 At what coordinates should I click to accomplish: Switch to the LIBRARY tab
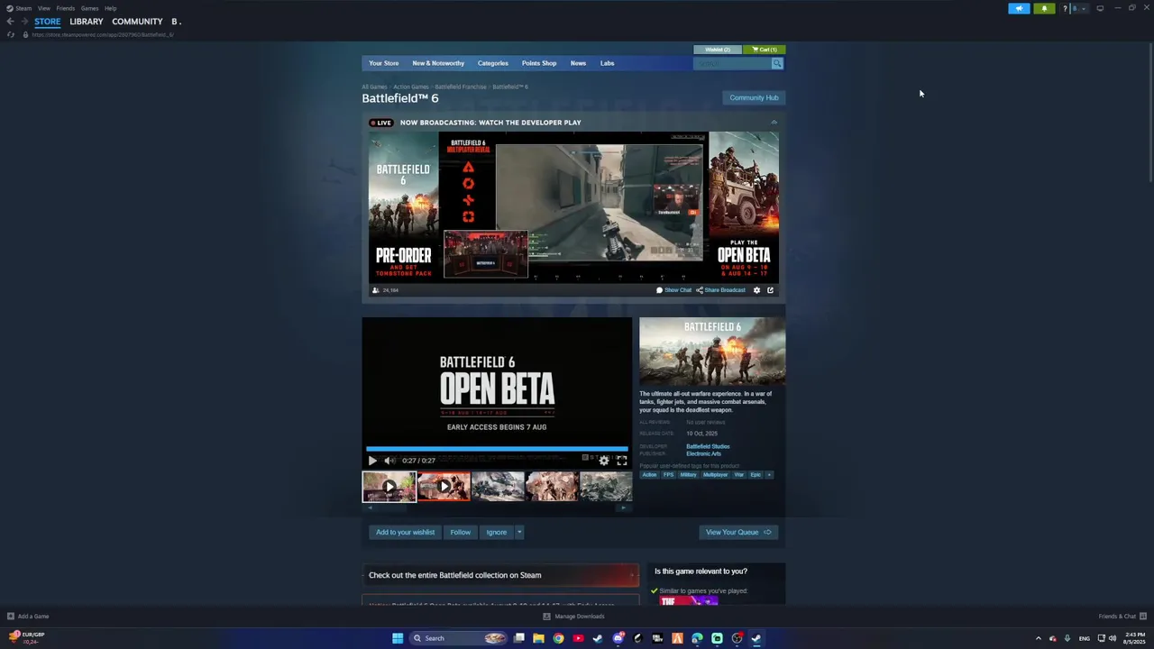click(87, 22)
